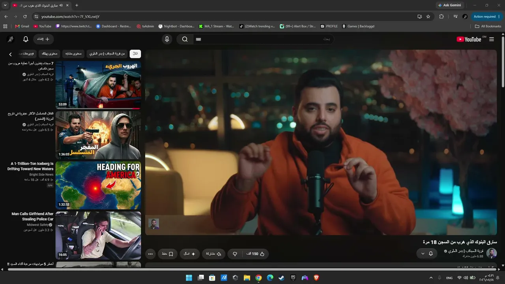The height and width of the screenshot is (284, 505).
Task: Click the 'حفظ' save button
Action: pyautogui.click(x=167, y=254)
